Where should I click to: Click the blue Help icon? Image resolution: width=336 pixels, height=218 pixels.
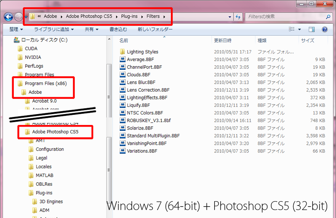[325, 29]
